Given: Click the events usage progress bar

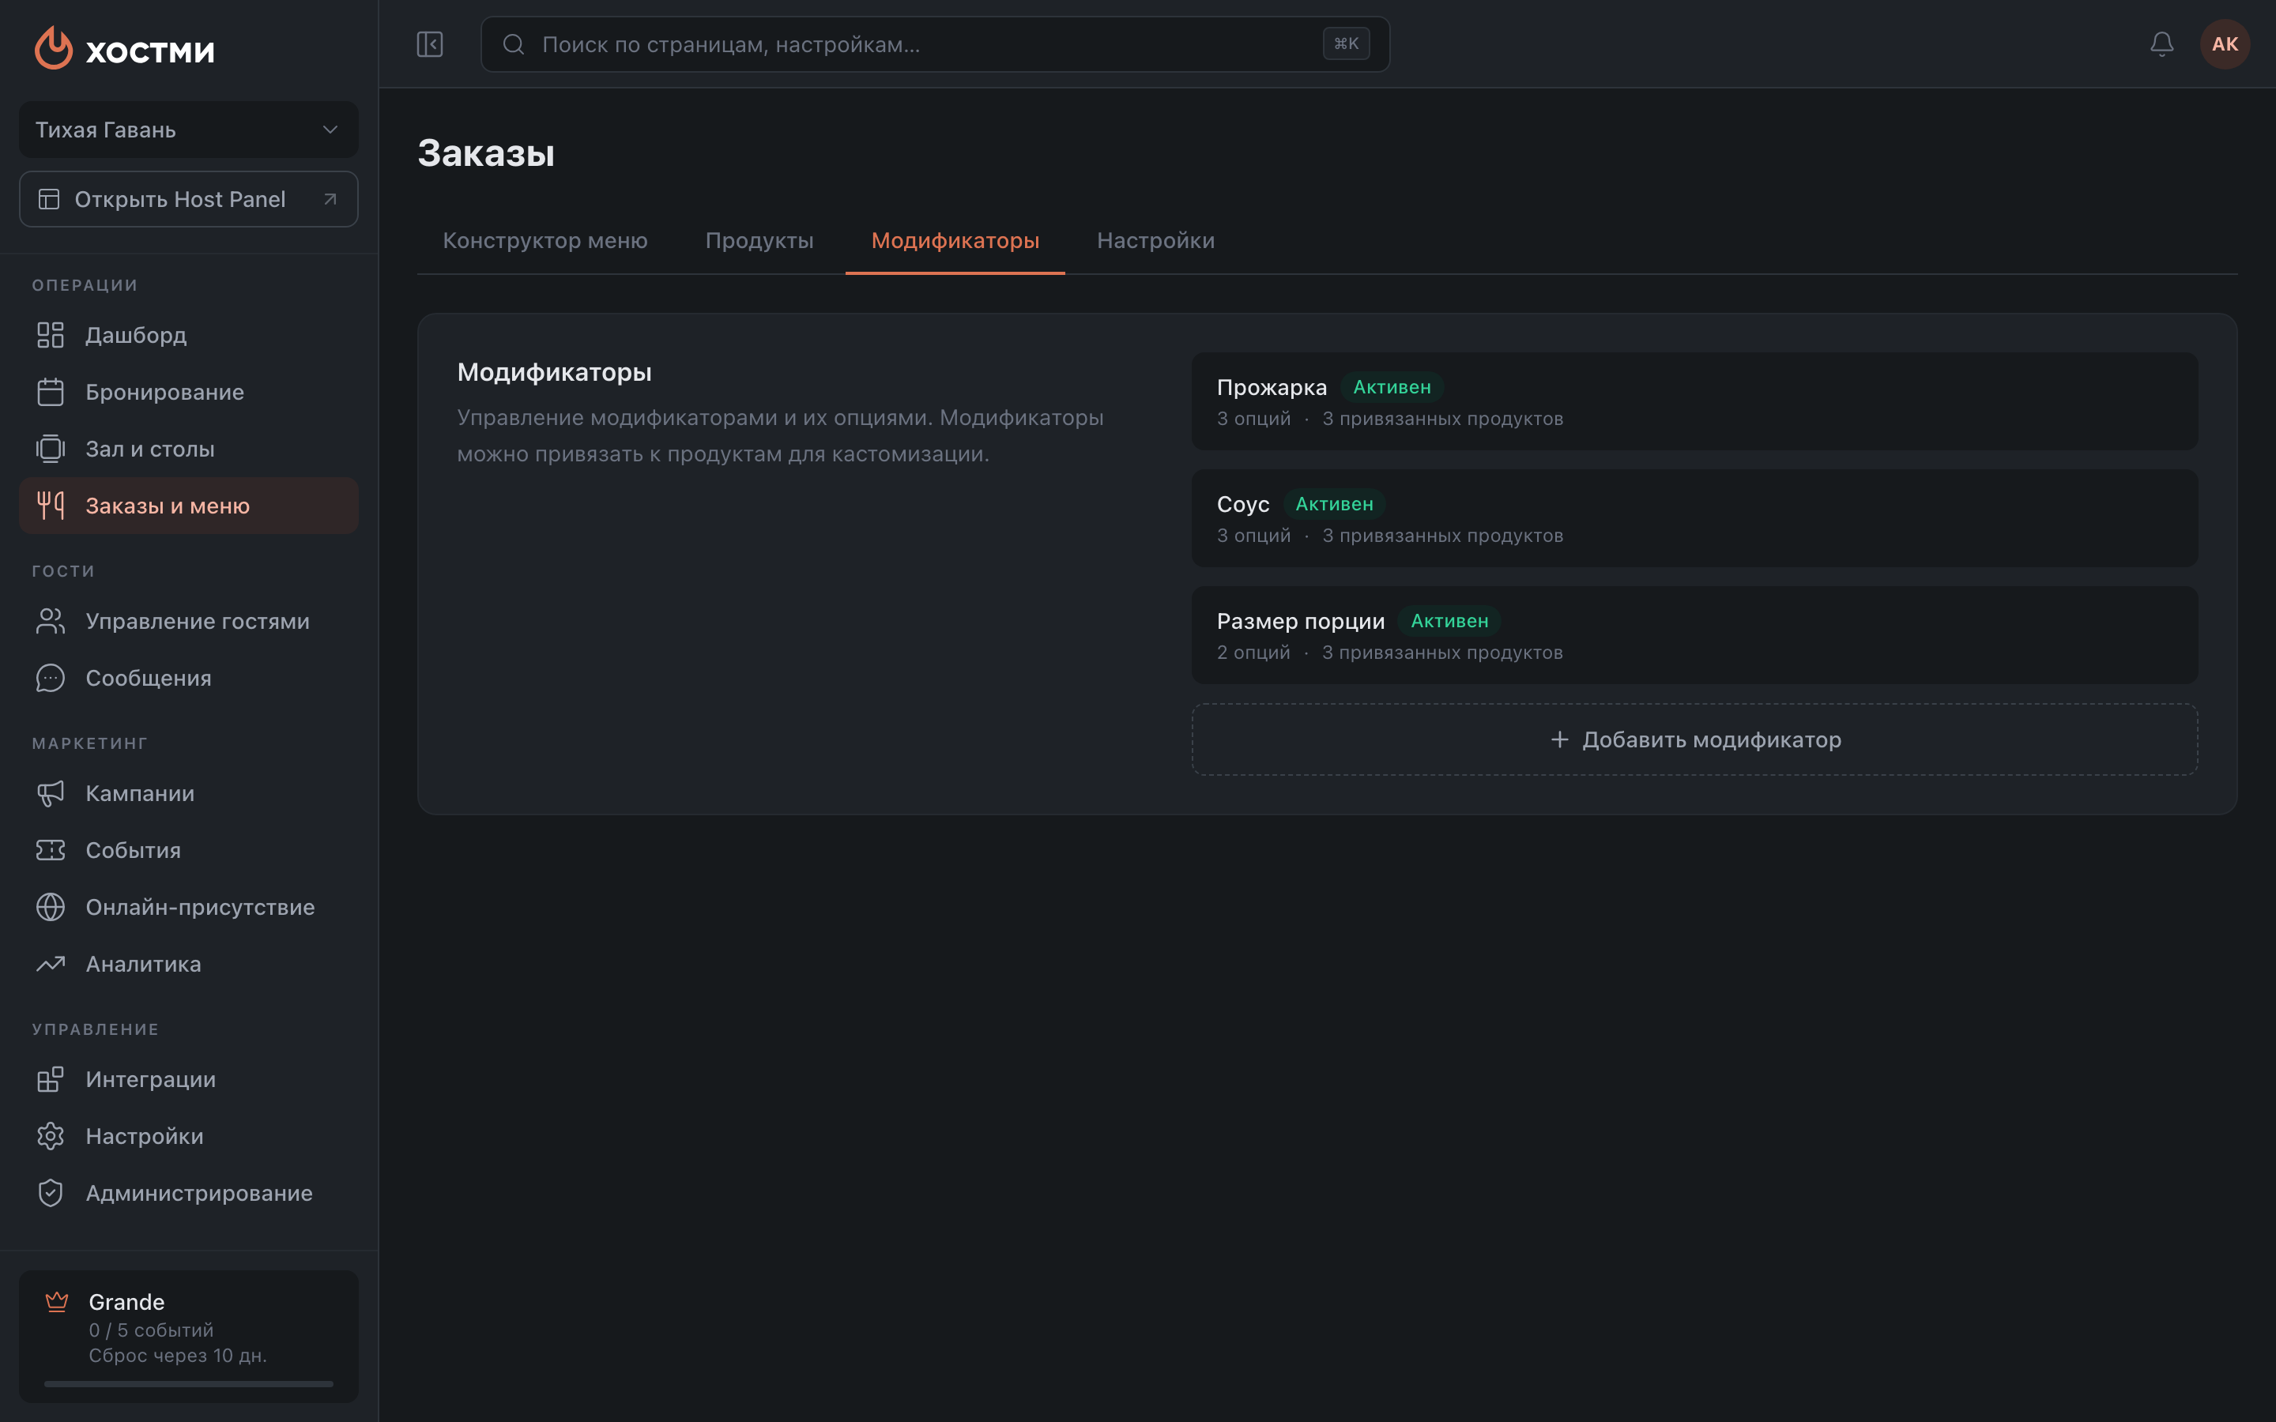Looking at the screenshot, I should pos(188,1383).
